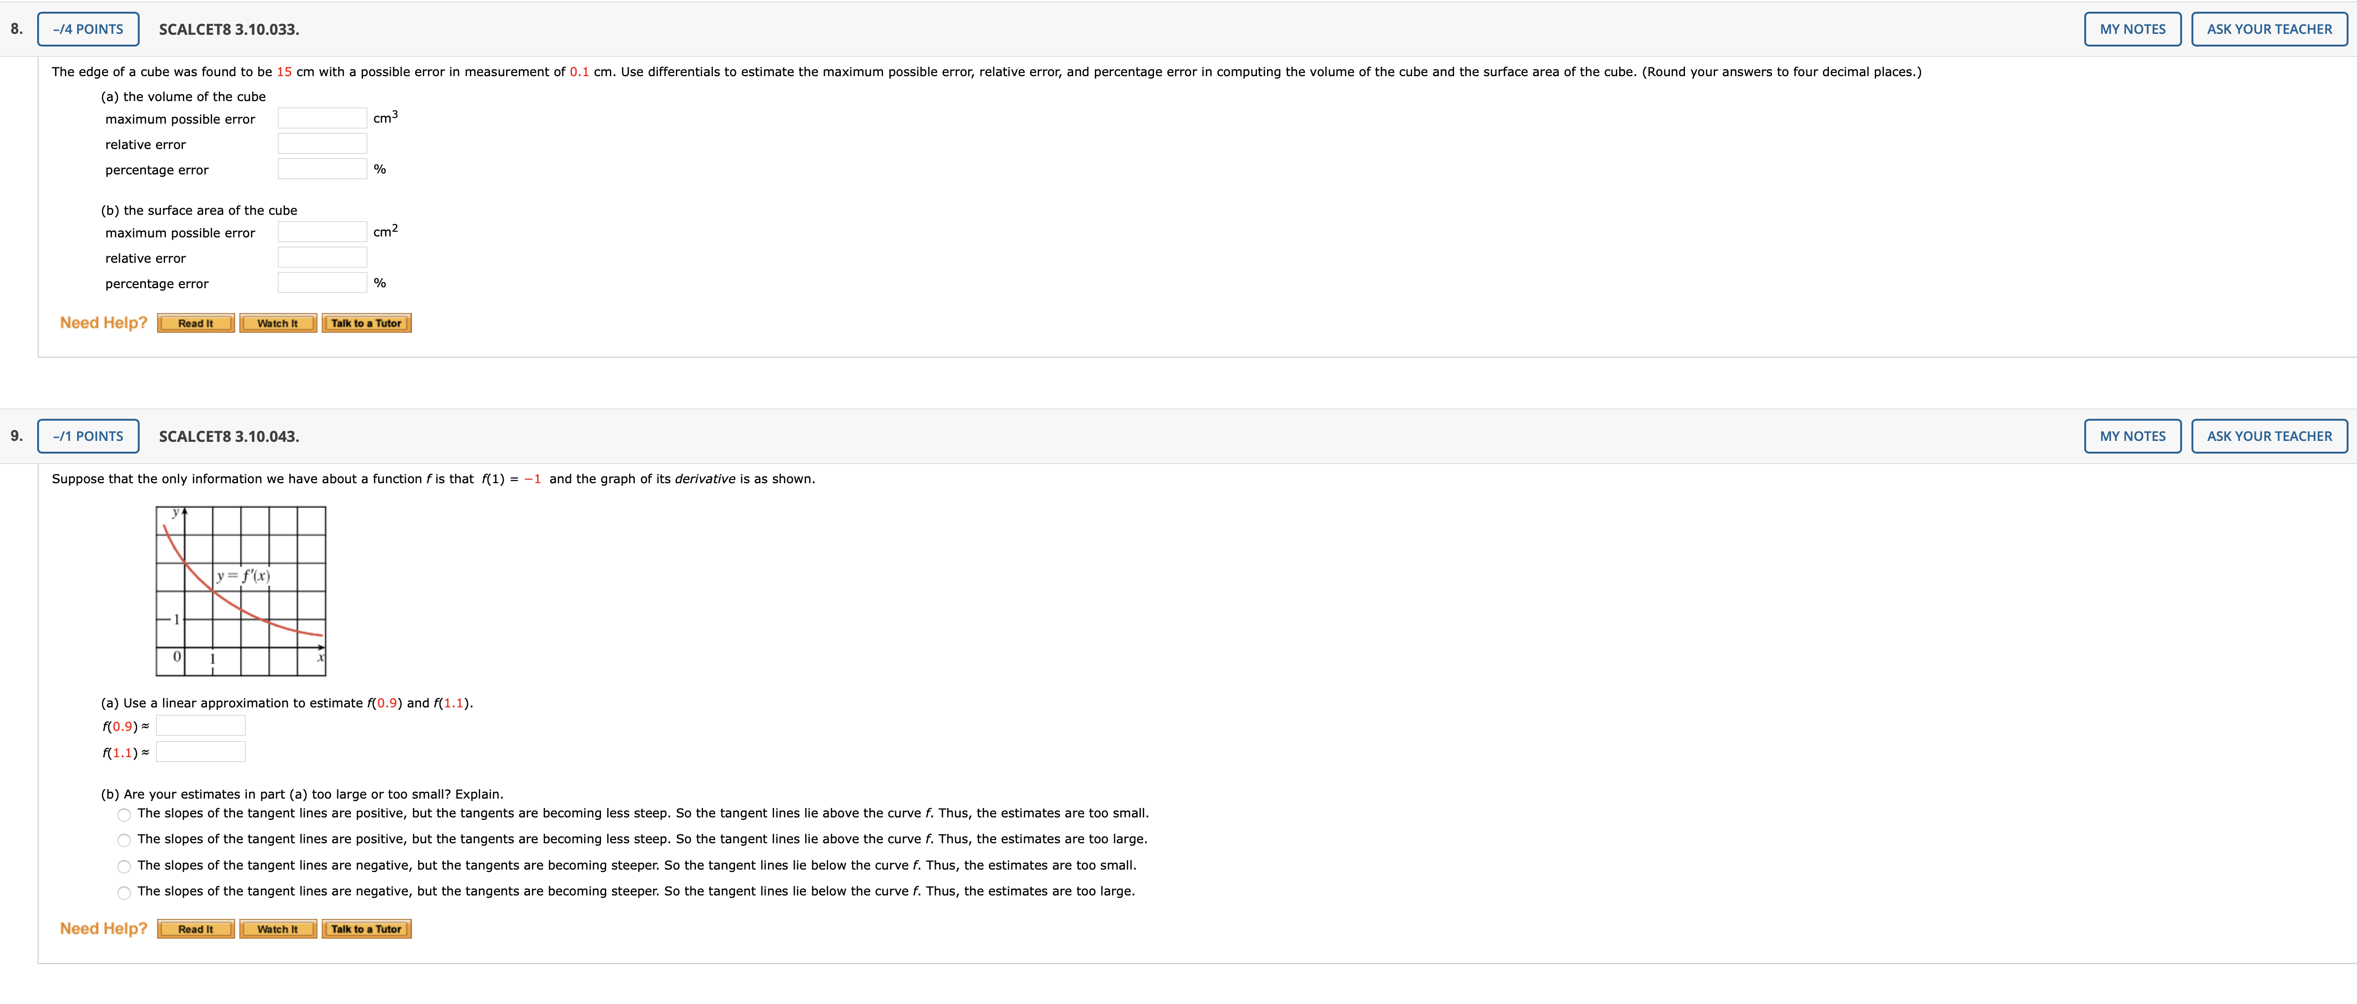Select 'negative, estimates are too small' option
The height and width of the screenshot is (1004, 2357).
point(125,867)
